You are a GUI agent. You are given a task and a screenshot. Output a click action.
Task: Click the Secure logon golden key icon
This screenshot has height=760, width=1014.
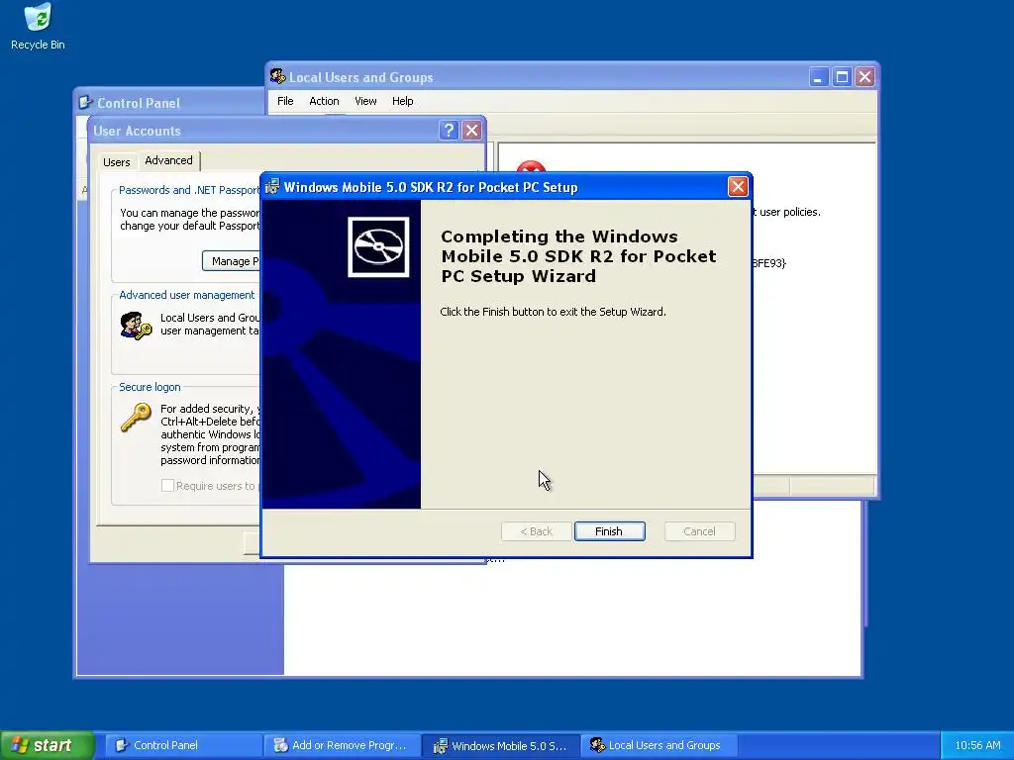pyautogui.click(x=136, y=418)
